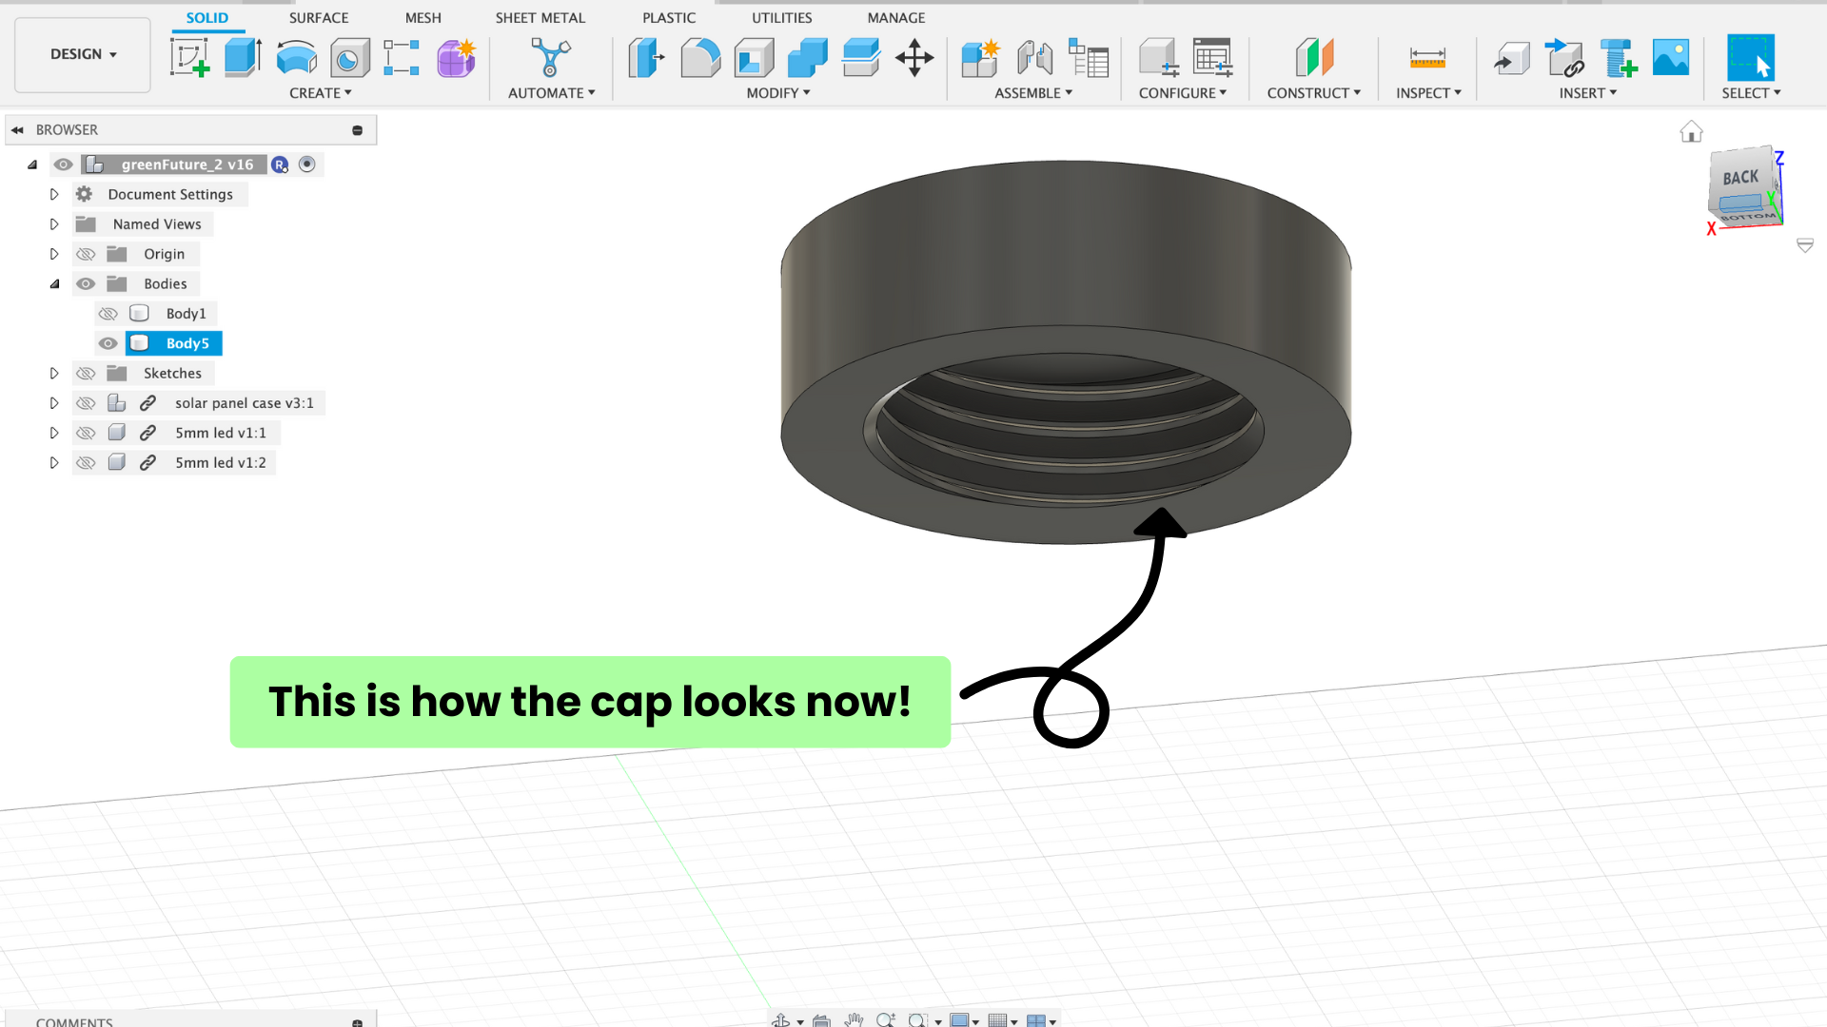The width and height of the screenshot is (1827, 1027).
Task: Click the BACK face of ViewCube
Action: click(x=1739, y=179)
